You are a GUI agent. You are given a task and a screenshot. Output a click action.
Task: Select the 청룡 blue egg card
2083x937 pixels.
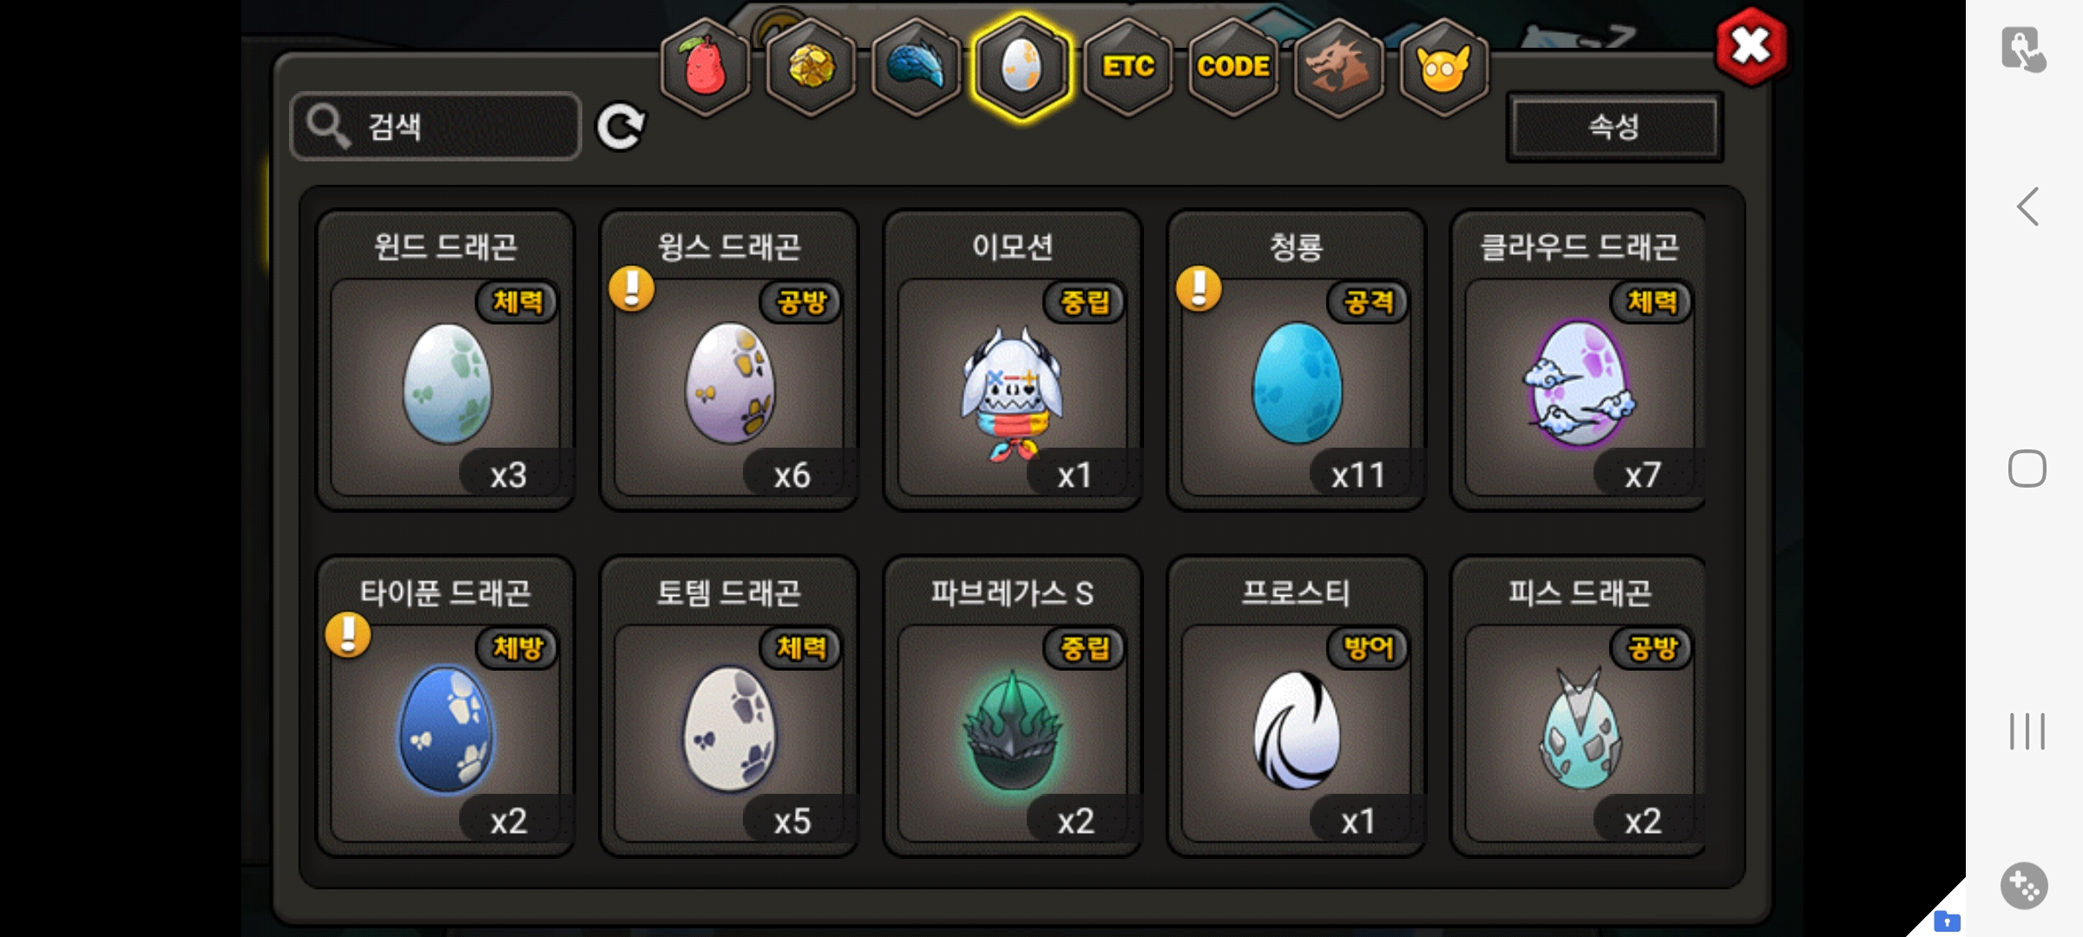[1296, 360]
